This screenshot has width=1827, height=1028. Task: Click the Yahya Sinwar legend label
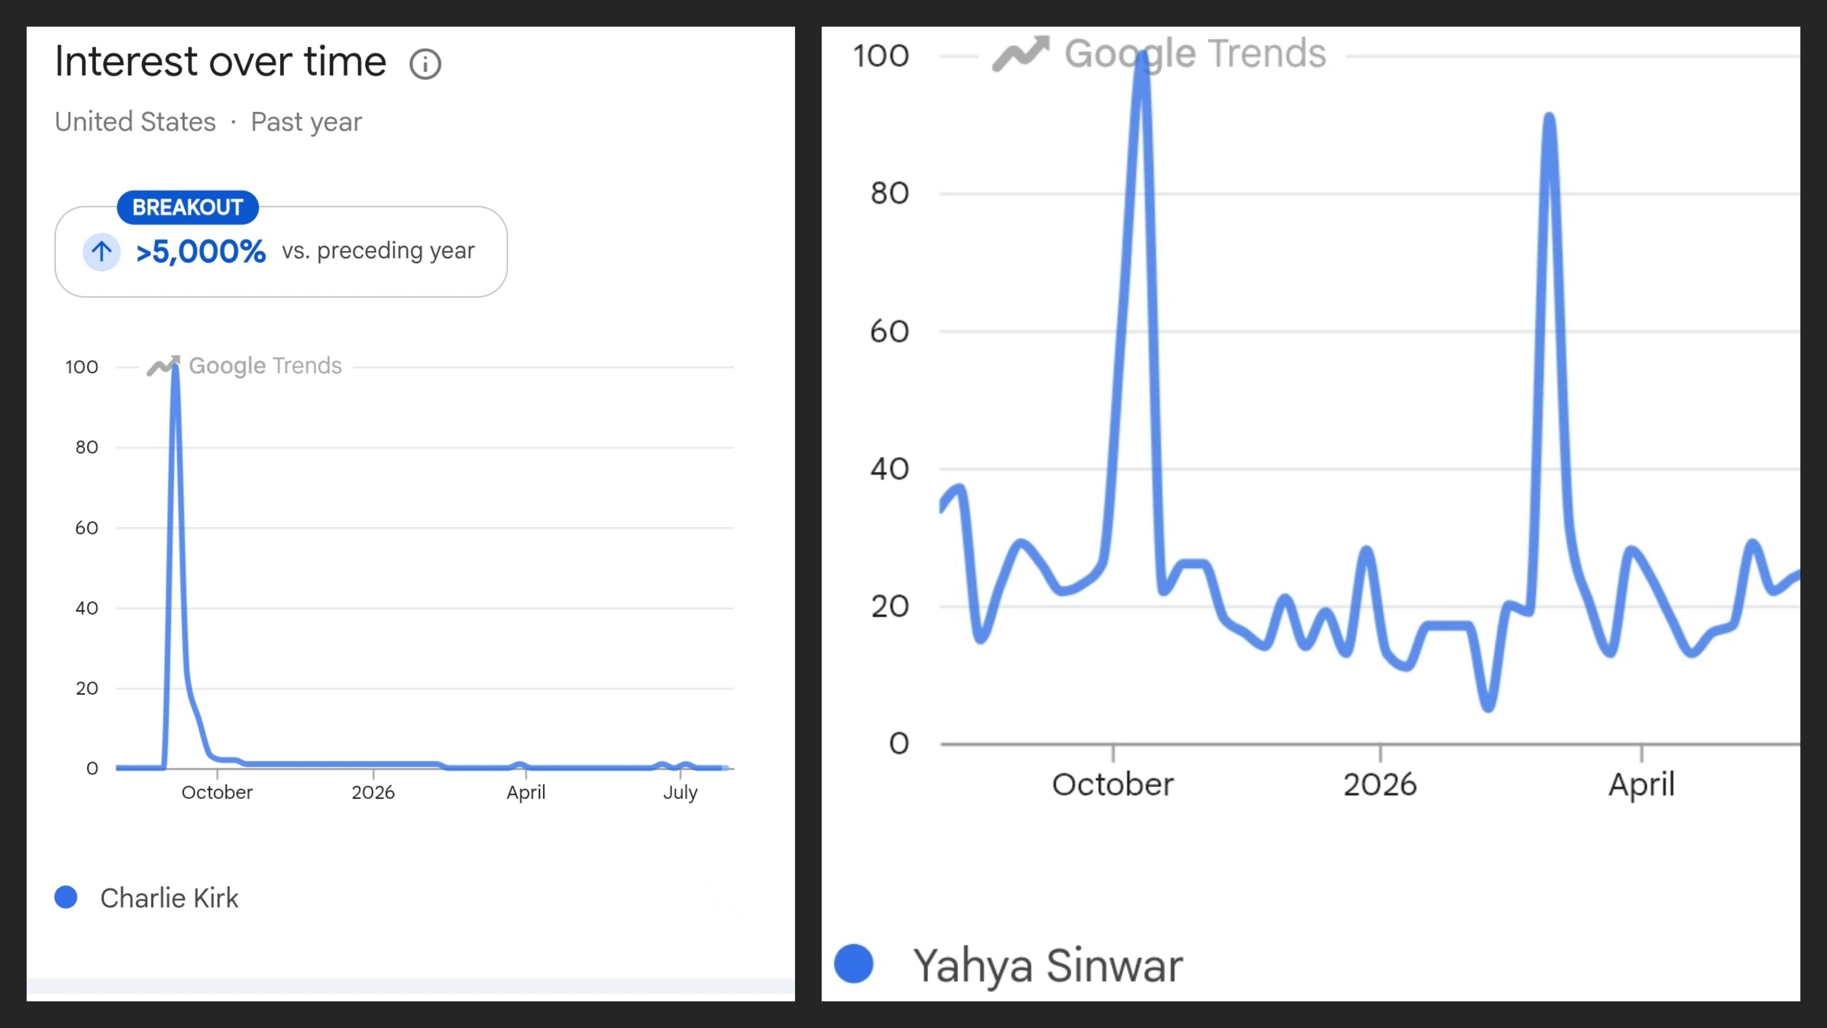coord(1048,966)
